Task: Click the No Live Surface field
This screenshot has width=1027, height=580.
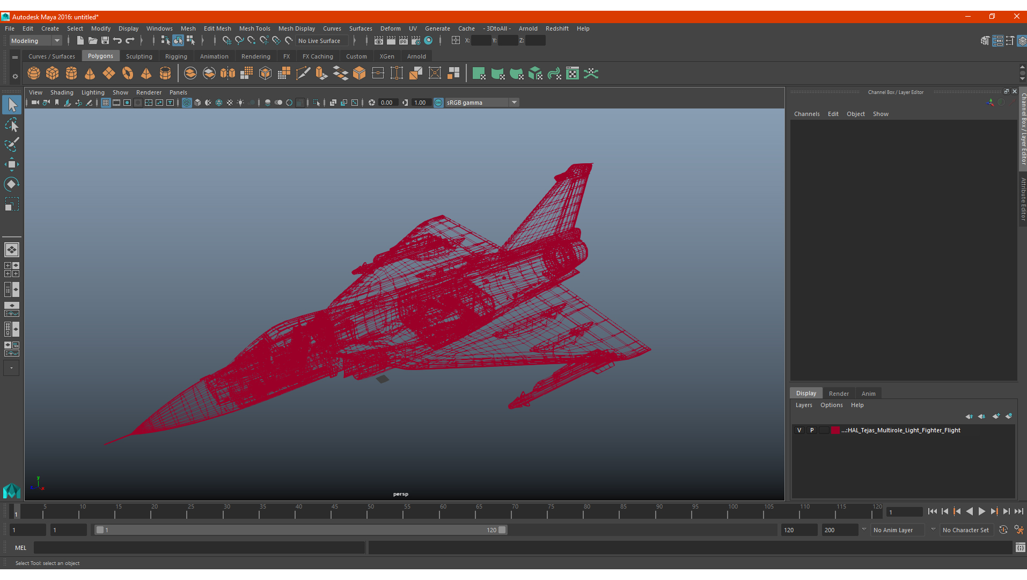Action: tap(322, 41)
